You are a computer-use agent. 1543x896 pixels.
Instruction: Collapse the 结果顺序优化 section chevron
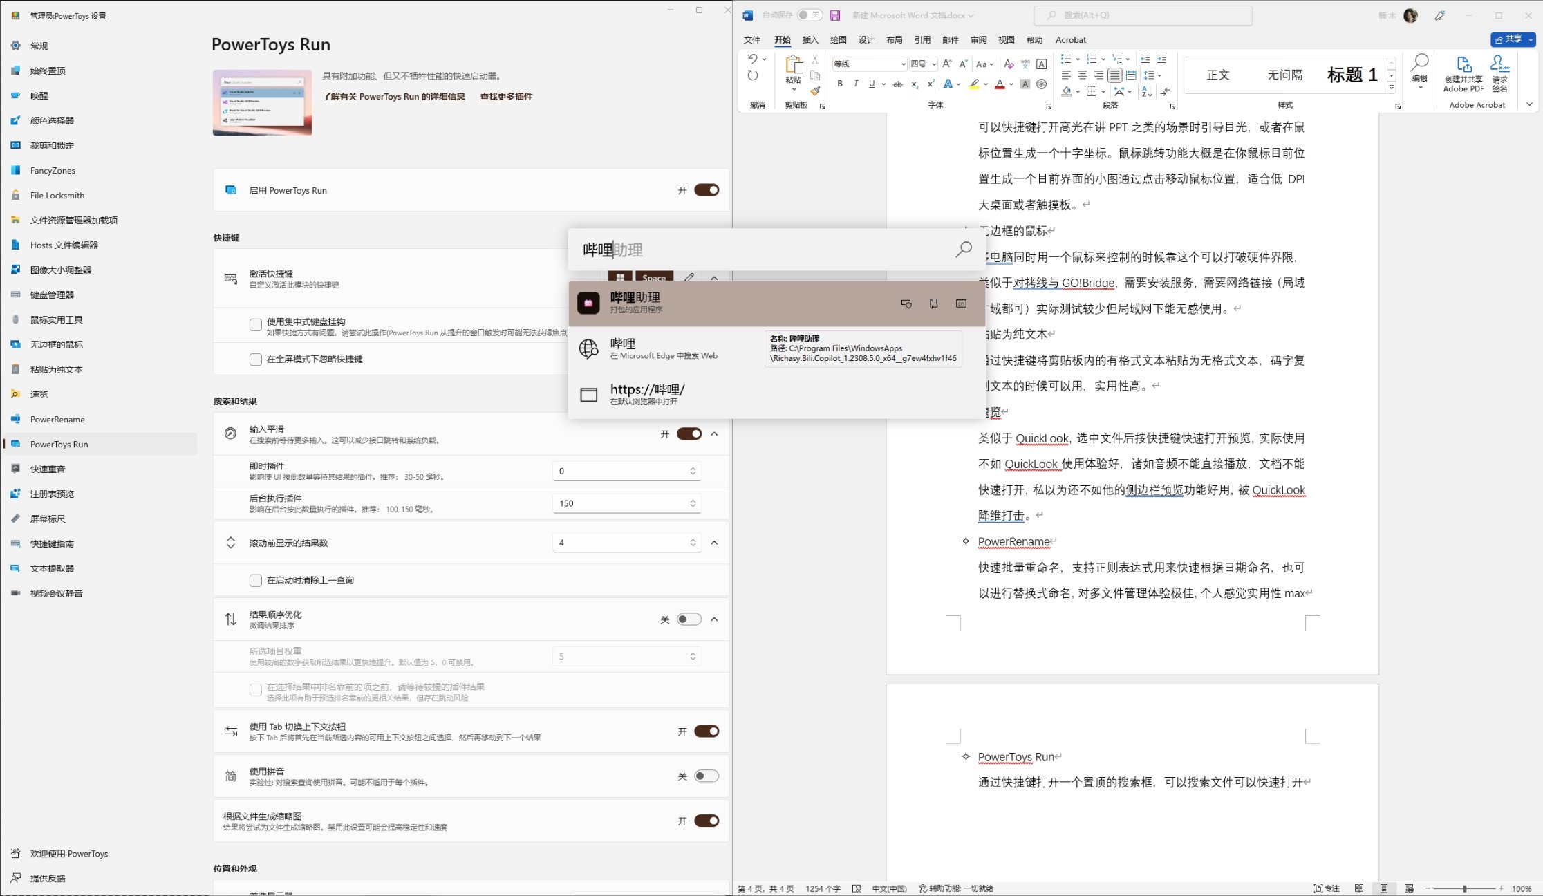714,619
